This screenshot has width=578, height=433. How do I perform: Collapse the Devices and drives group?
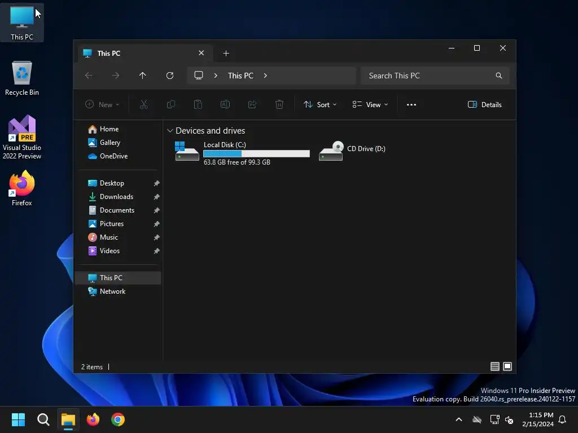tap(170, 131)
